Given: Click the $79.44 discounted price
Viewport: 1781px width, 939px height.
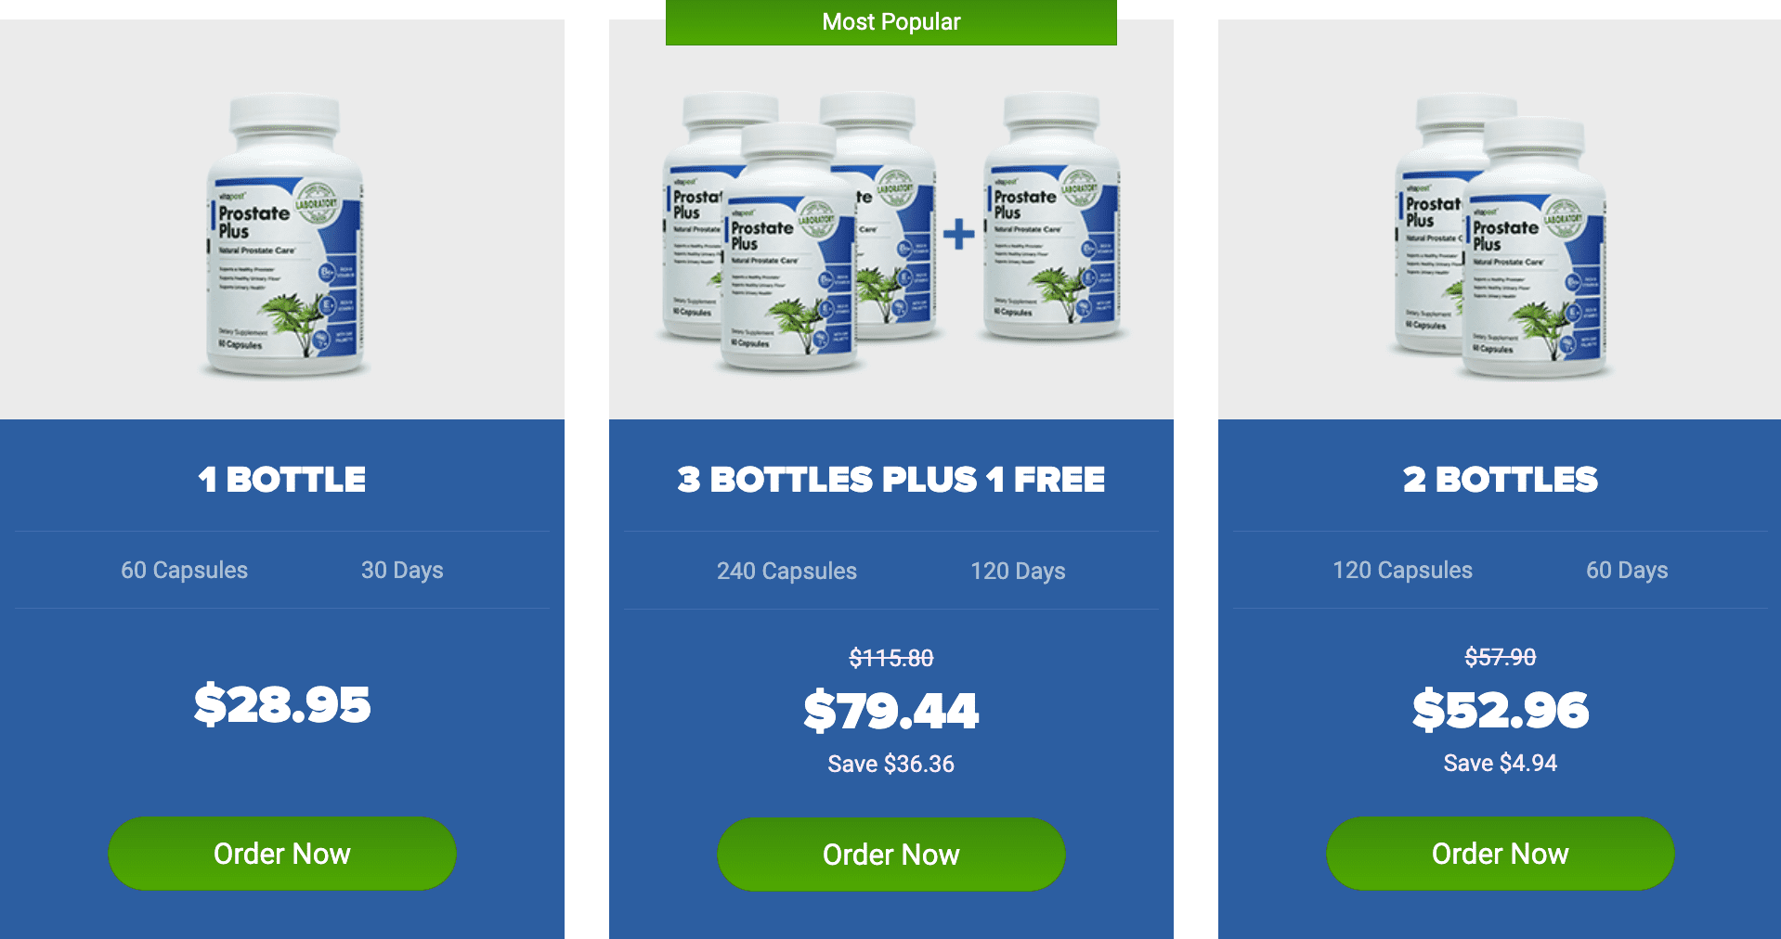Looking at the screenshot, I should click(891, 711).
